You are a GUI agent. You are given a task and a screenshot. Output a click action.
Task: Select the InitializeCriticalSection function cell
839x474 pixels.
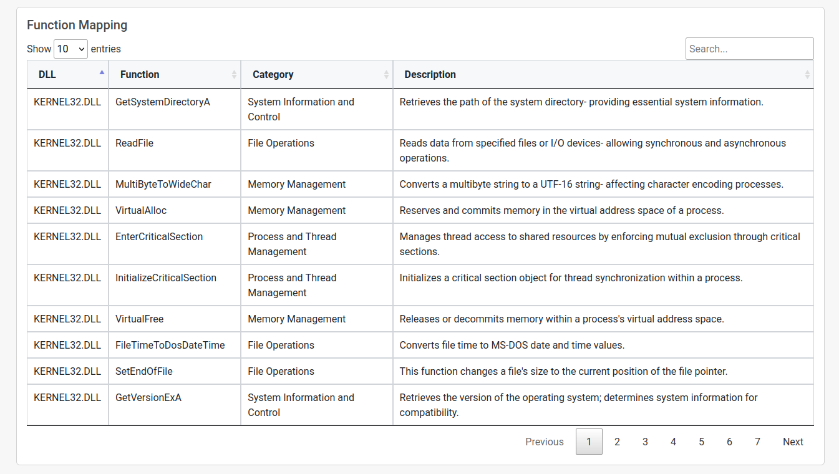(x=175, y=285)
